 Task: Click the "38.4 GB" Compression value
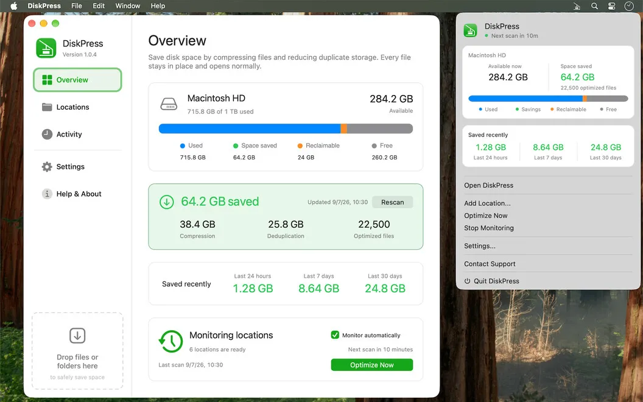pyautogui.click(x=197, y=224)
